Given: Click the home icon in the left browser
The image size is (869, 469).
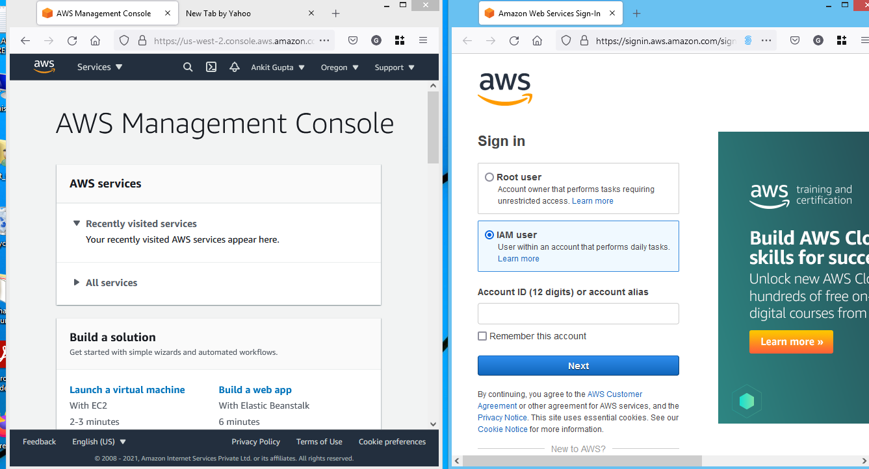Looking at the screenshot, I should 96,40.
